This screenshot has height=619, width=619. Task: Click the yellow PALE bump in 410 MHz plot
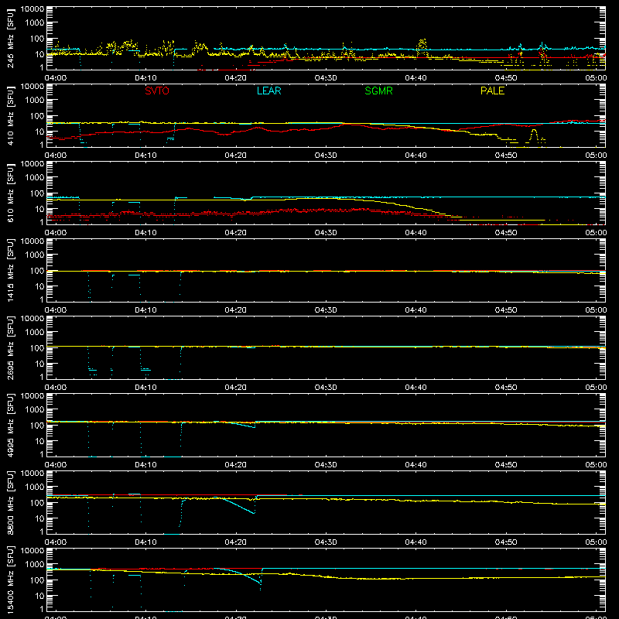coord(534,135)
